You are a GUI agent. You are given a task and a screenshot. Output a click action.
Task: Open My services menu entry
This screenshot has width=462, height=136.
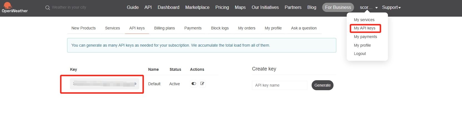point(364,20)
